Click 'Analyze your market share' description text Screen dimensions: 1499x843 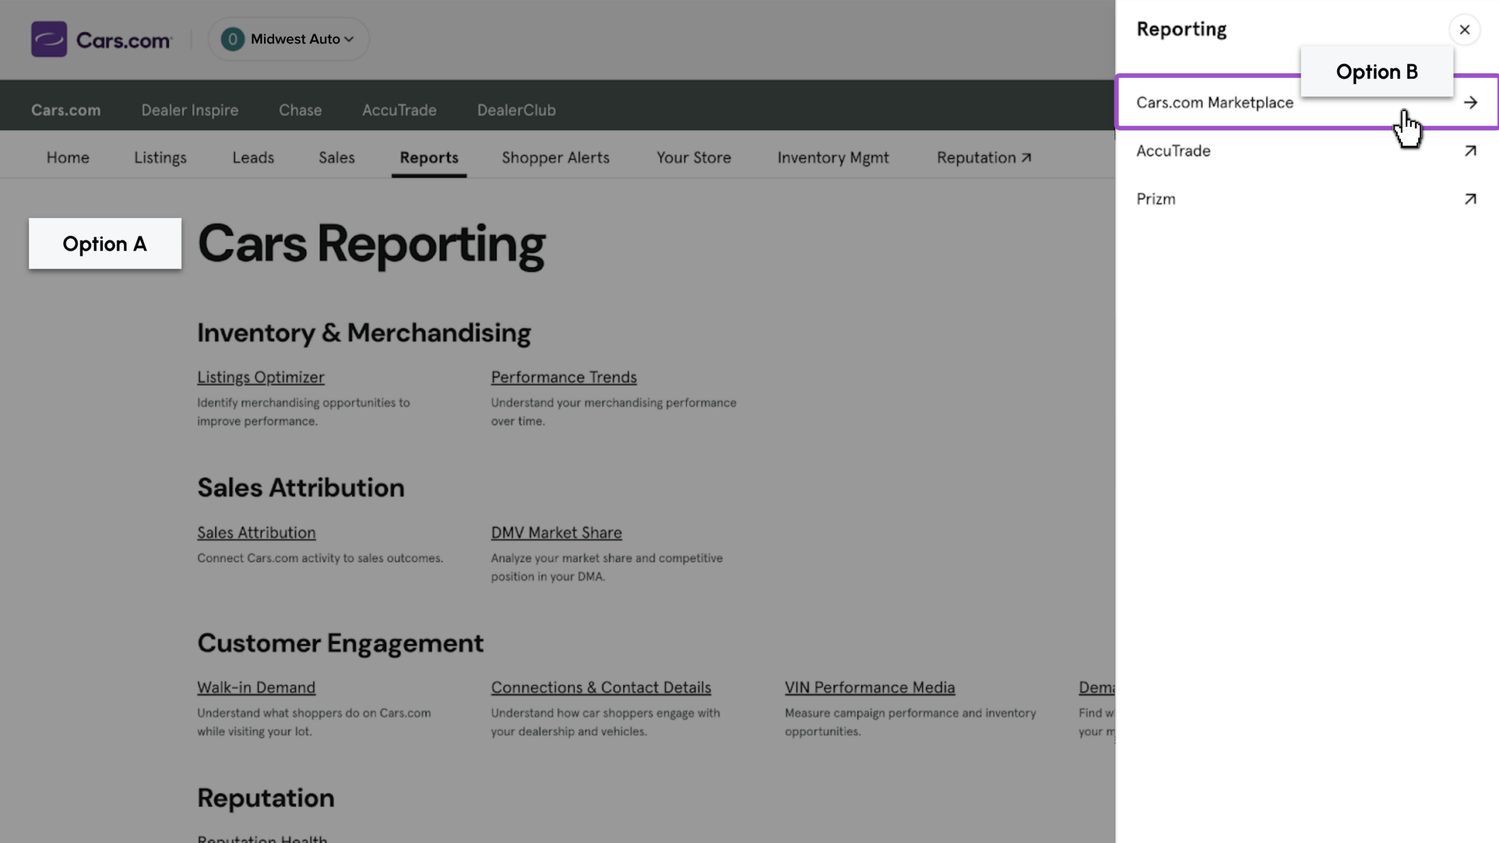pyautogui.click(x=607, y=567)
